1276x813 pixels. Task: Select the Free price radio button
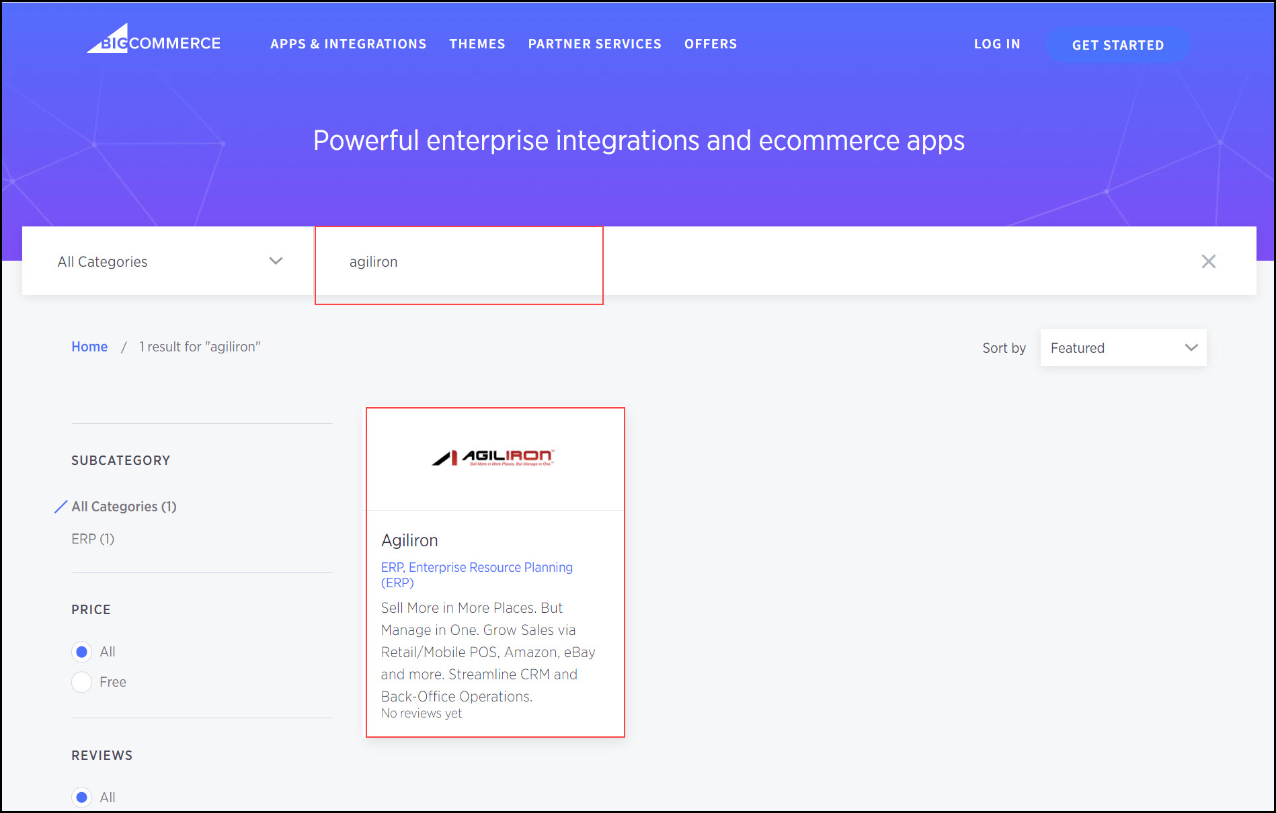tap(82, 682)
